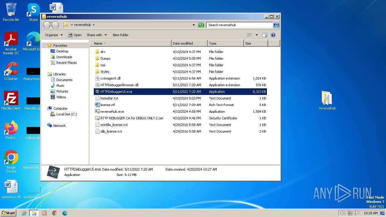
Task: Open Microsoft Edge taskbar icon
Action: point(65,213)
